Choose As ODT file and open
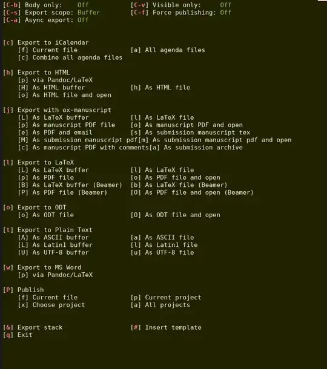Screen dimensions: 327x369 (x=175, y=215)
